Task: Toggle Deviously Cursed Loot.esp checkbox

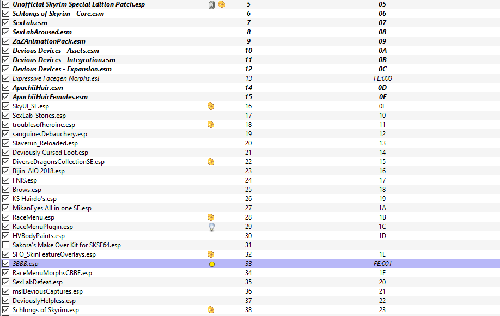Action: [6, 153]
